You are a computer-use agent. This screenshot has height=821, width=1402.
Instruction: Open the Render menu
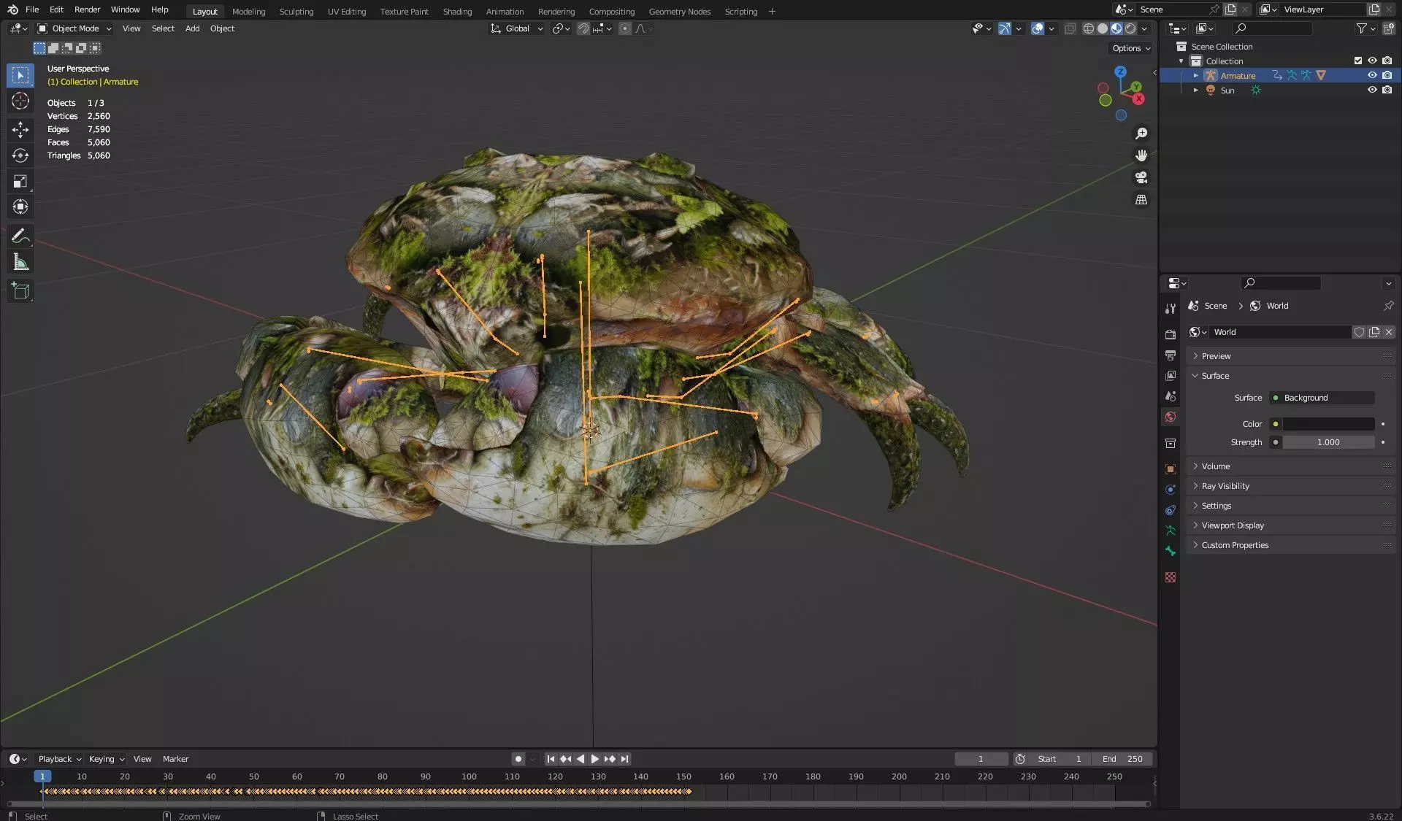[x=87, y=9]
